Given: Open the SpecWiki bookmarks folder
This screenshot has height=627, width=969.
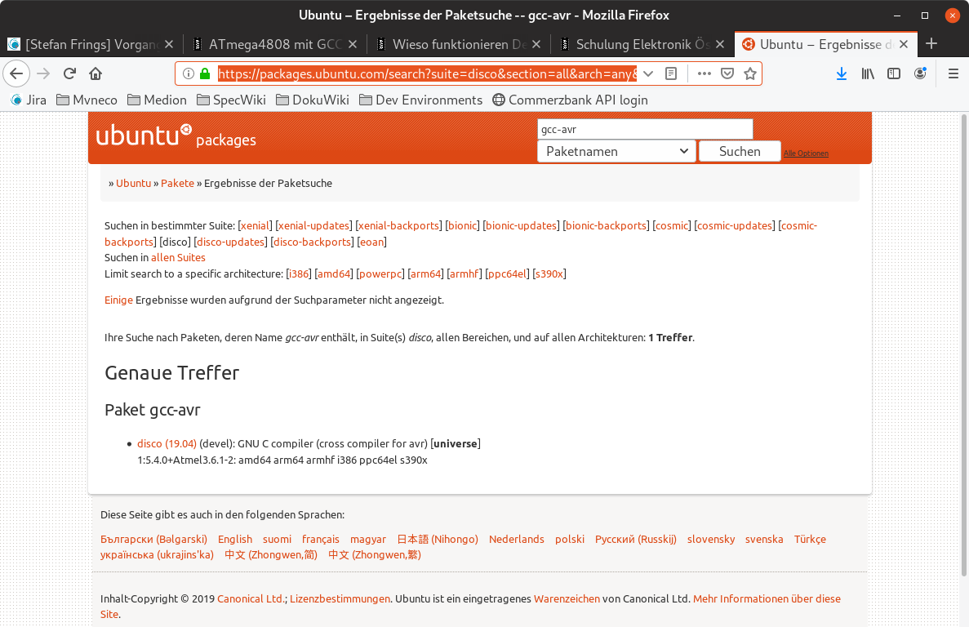Looking at the screenshot, I should [x=231, y=100].
